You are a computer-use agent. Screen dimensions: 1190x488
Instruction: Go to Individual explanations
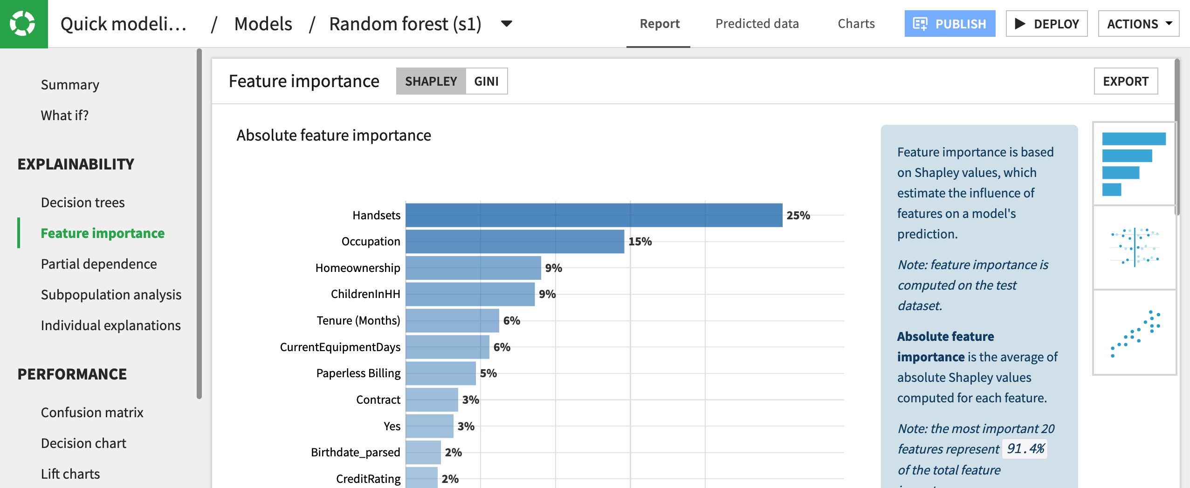pos(110,325)
